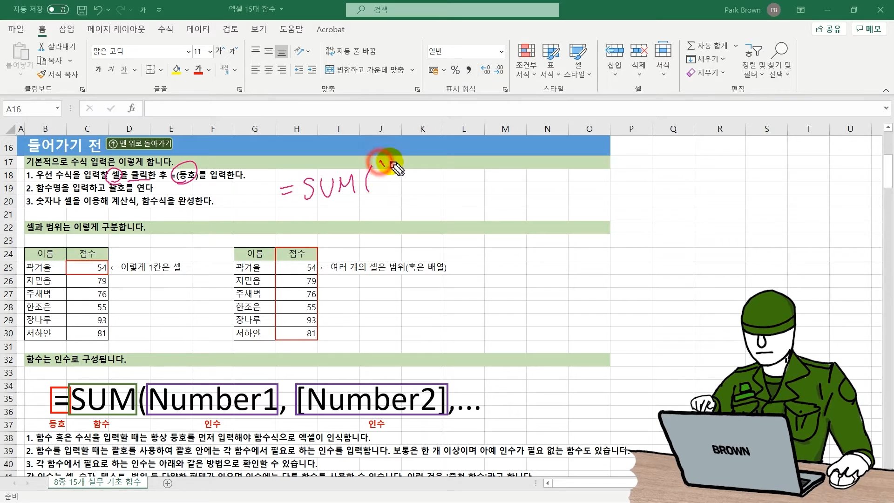This screenshot has width=894, height=503.
Task: Click the Save icon in title bar
Action: [82, 10]
